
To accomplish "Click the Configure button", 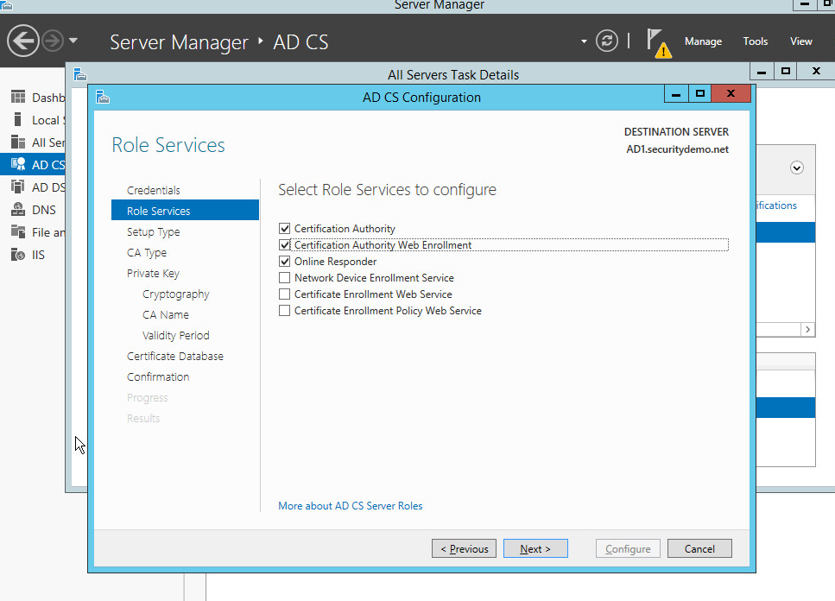I will click(x=628, y=548).
